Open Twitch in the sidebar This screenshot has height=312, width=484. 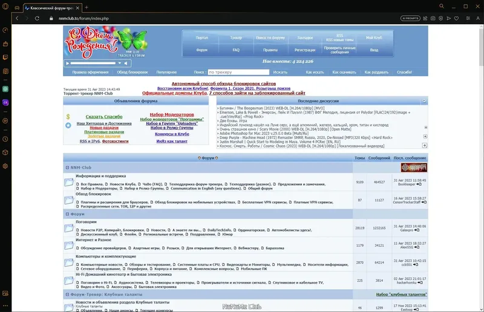5,57
